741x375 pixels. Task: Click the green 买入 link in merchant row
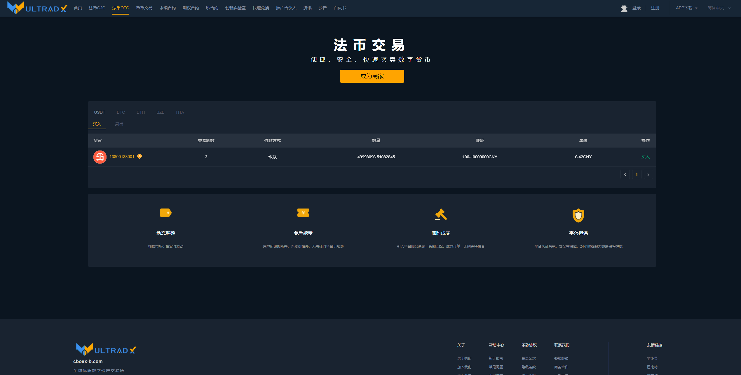(645, 157)
